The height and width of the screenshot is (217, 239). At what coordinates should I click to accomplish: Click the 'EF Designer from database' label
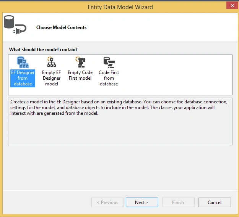pyautogui.click(x=23, y=78)
